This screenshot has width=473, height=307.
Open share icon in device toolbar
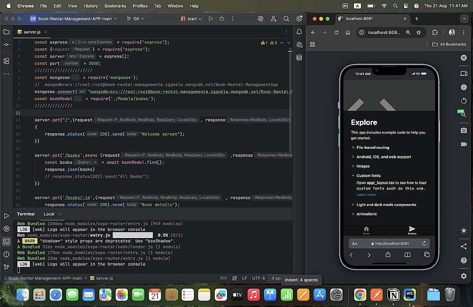[464, 246]
